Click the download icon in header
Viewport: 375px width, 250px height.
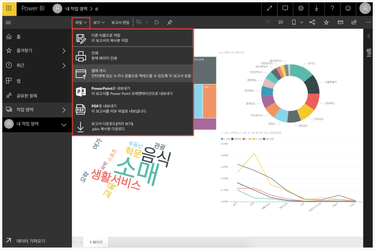click(x=317, y=9)
